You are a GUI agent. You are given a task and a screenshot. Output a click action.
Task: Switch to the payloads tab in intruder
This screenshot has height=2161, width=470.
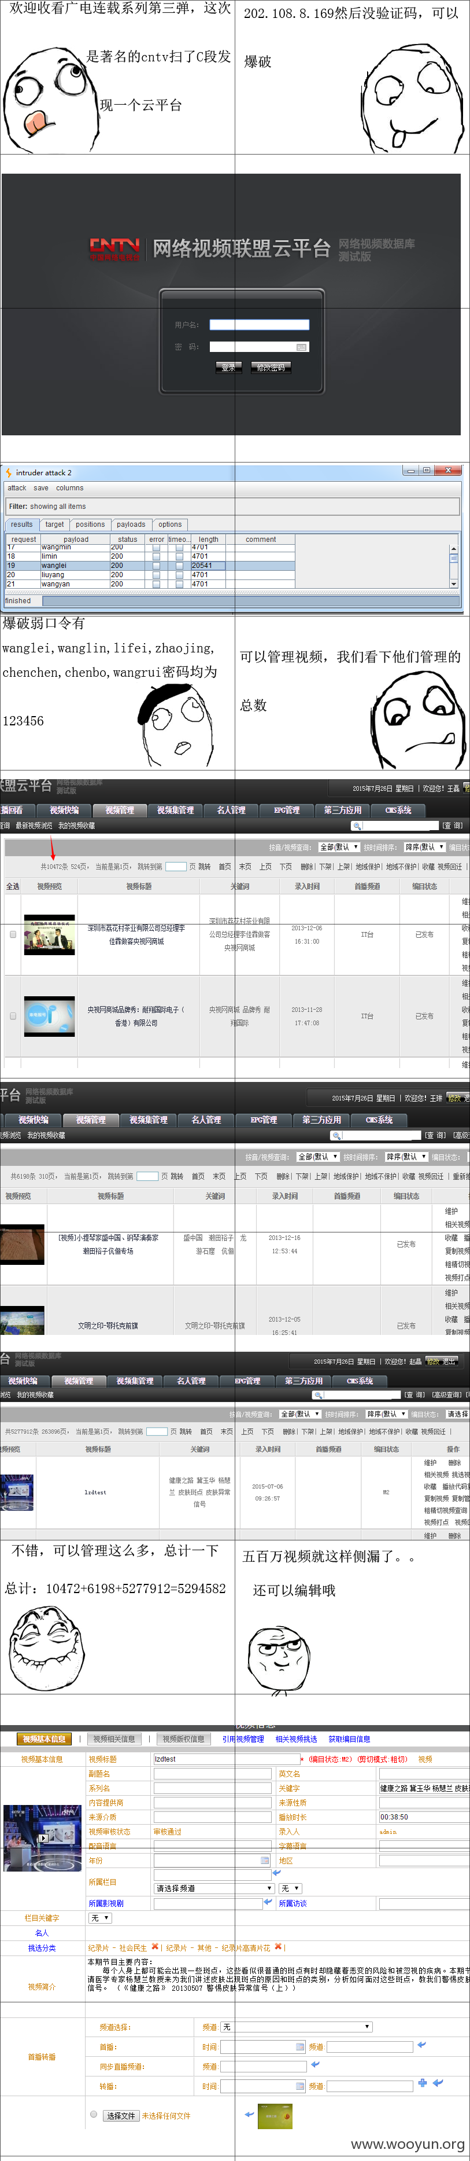(131, 524)
